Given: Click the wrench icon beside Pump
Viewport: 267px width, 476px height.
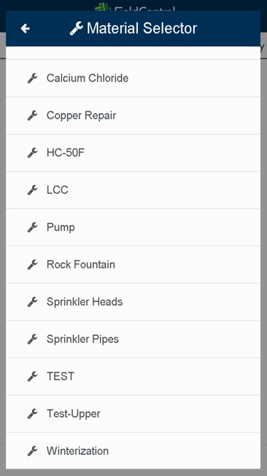Looking at the screenshot, I should click(x=32, y=227).
